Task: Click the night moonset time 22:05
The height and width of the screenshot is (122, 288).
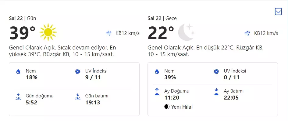Action: [231, 98]
